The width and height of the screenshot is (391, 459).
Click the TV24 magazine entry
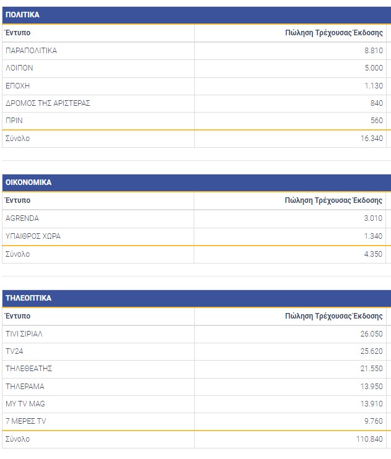[x=14, y=351]
